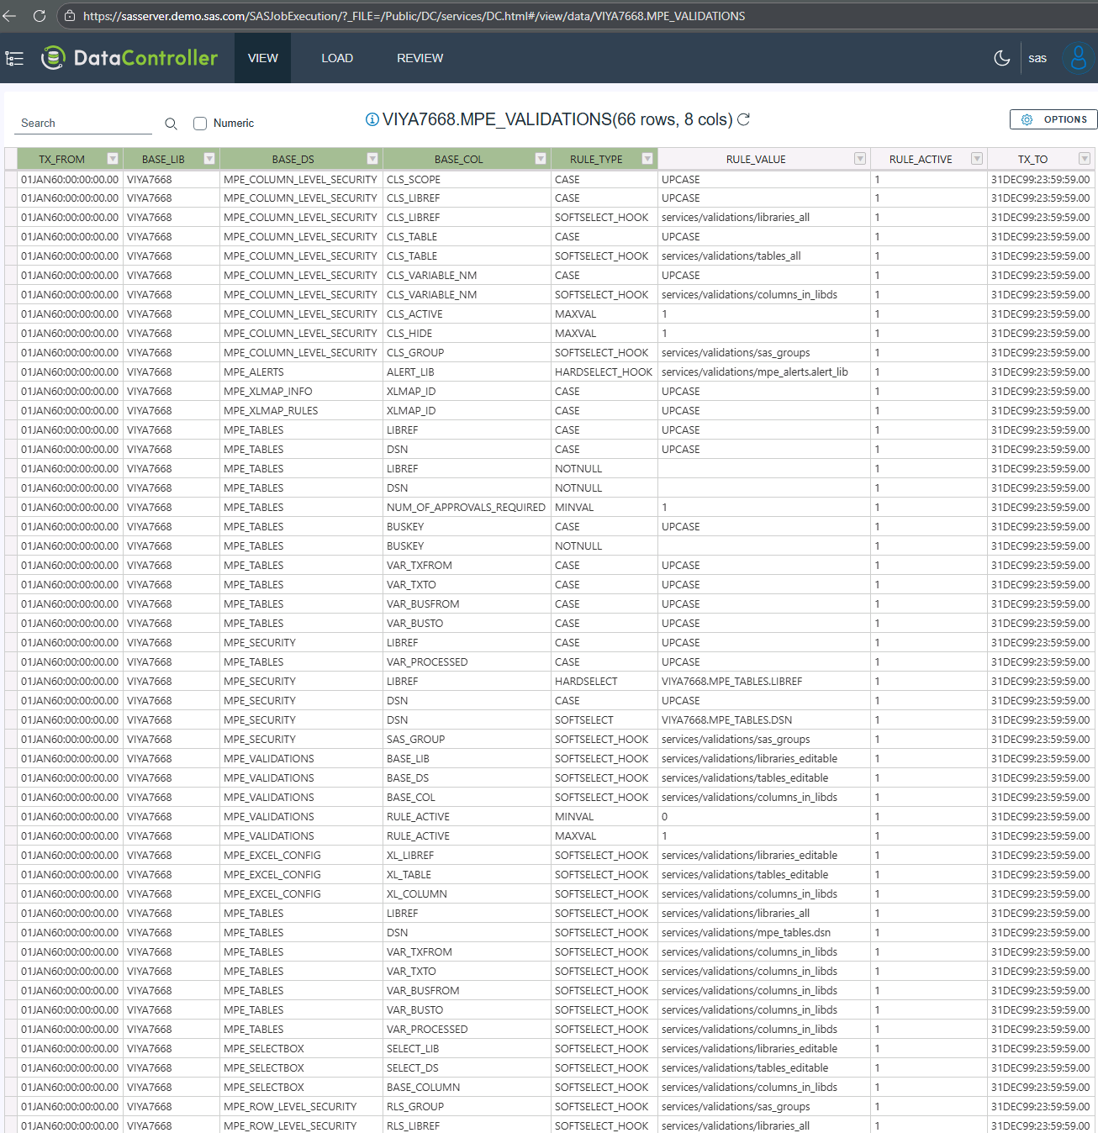The height and width of the screenshot is (1133, 1098).
Task: Select the VIEW tab
Action: pos(262,58)
